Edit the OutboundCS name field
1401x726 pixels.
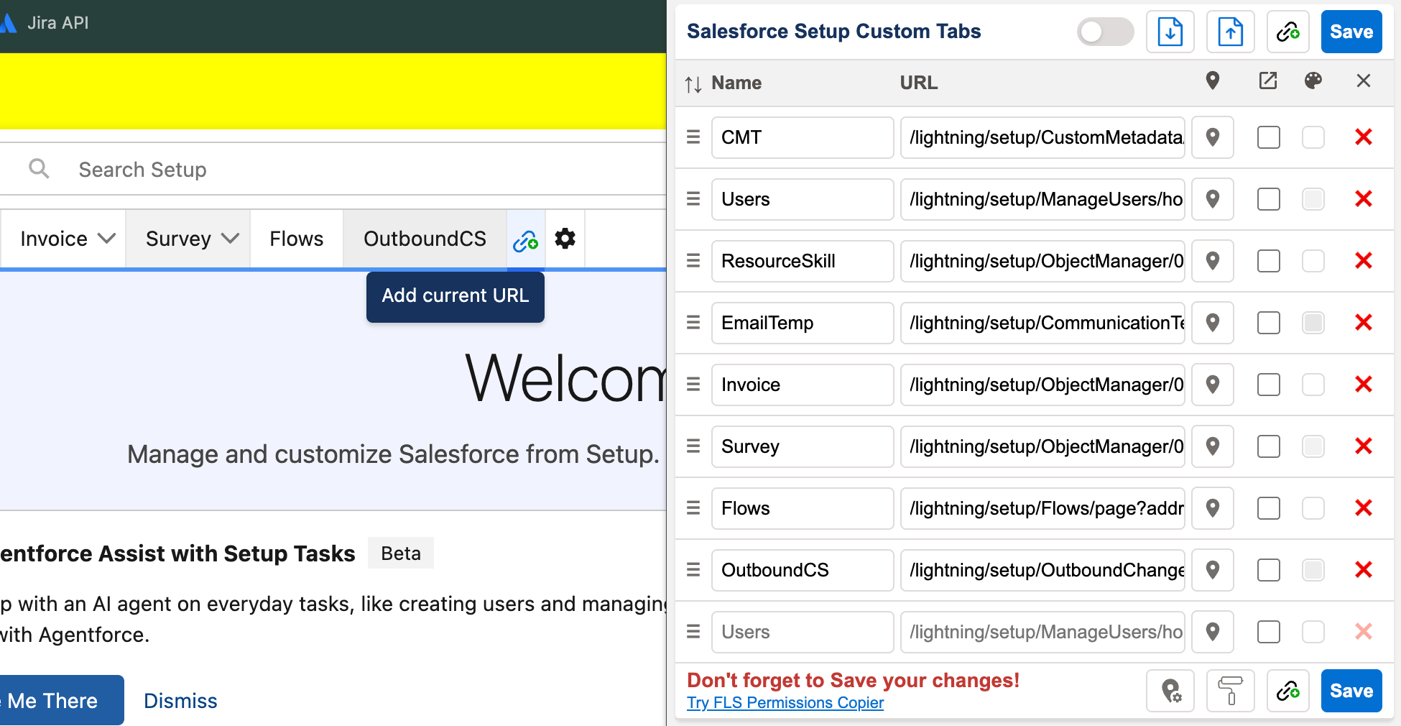[803, 570]
